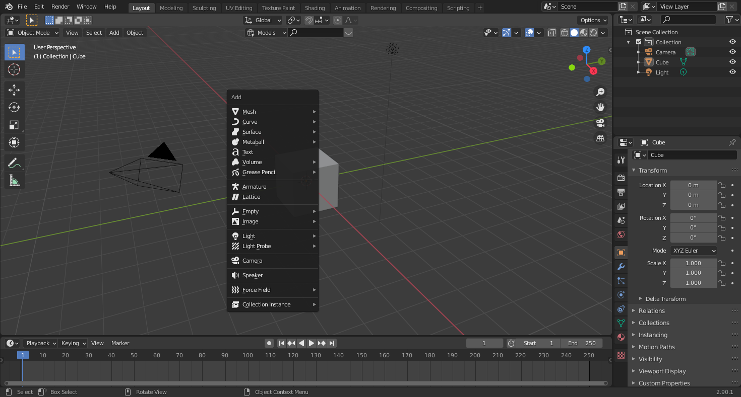Jump to the timeline end frame
This screenshot has width=741, height=397.
[332, 343]
